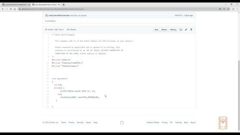Reload the current GitHub page
Screen dimensions: 240x135
pos(11,9)
